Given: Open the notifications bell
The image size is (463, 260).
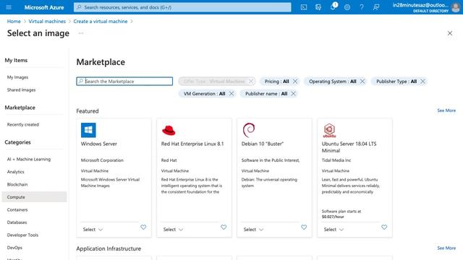Looking at the screenshot, I should [333, 6].
